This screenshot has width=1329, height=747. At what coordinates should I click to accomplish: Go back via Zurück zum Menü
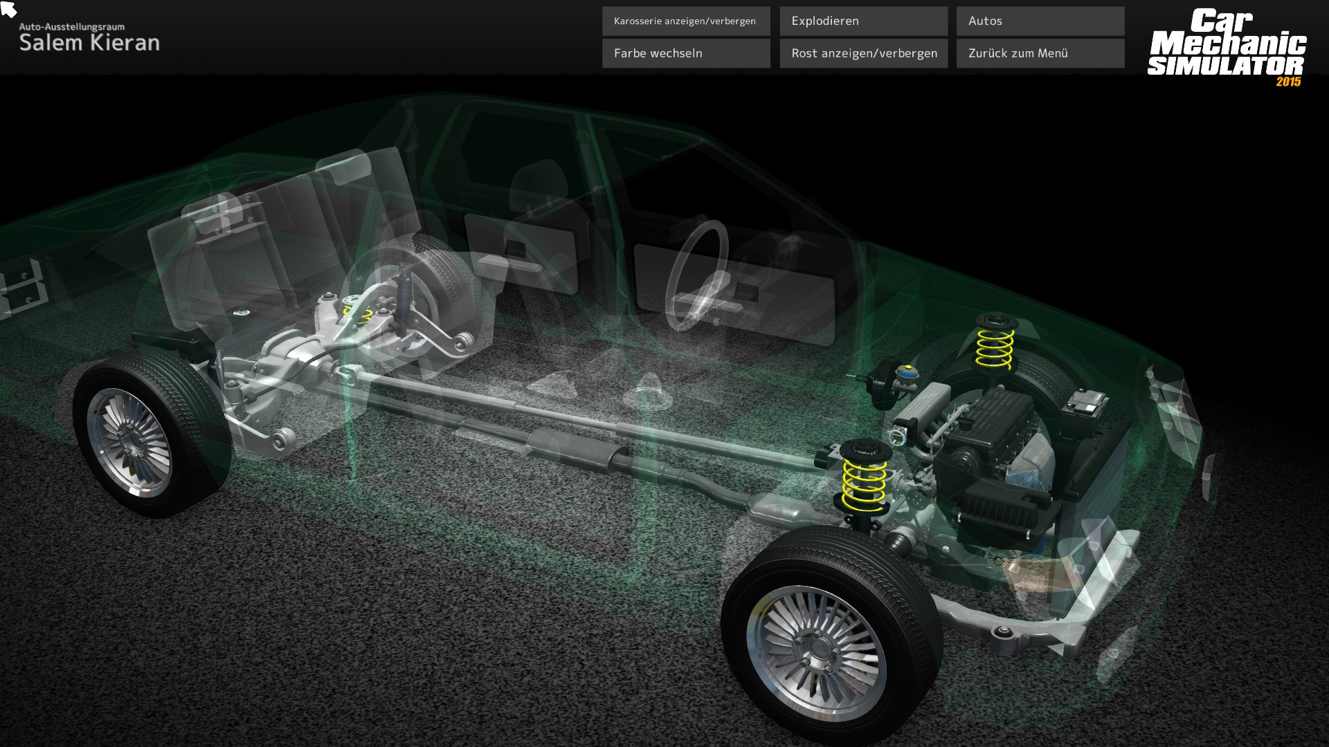(x=1040, y=53)
